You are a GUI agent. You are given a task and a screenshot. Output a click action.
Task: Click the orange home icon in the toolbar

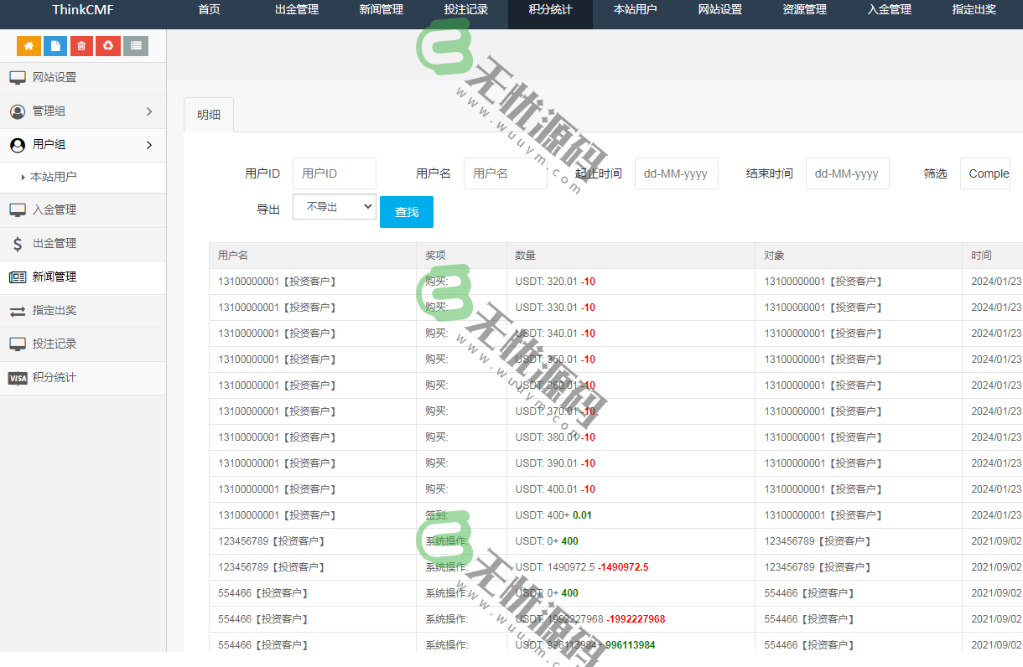(x=29, y=46)
